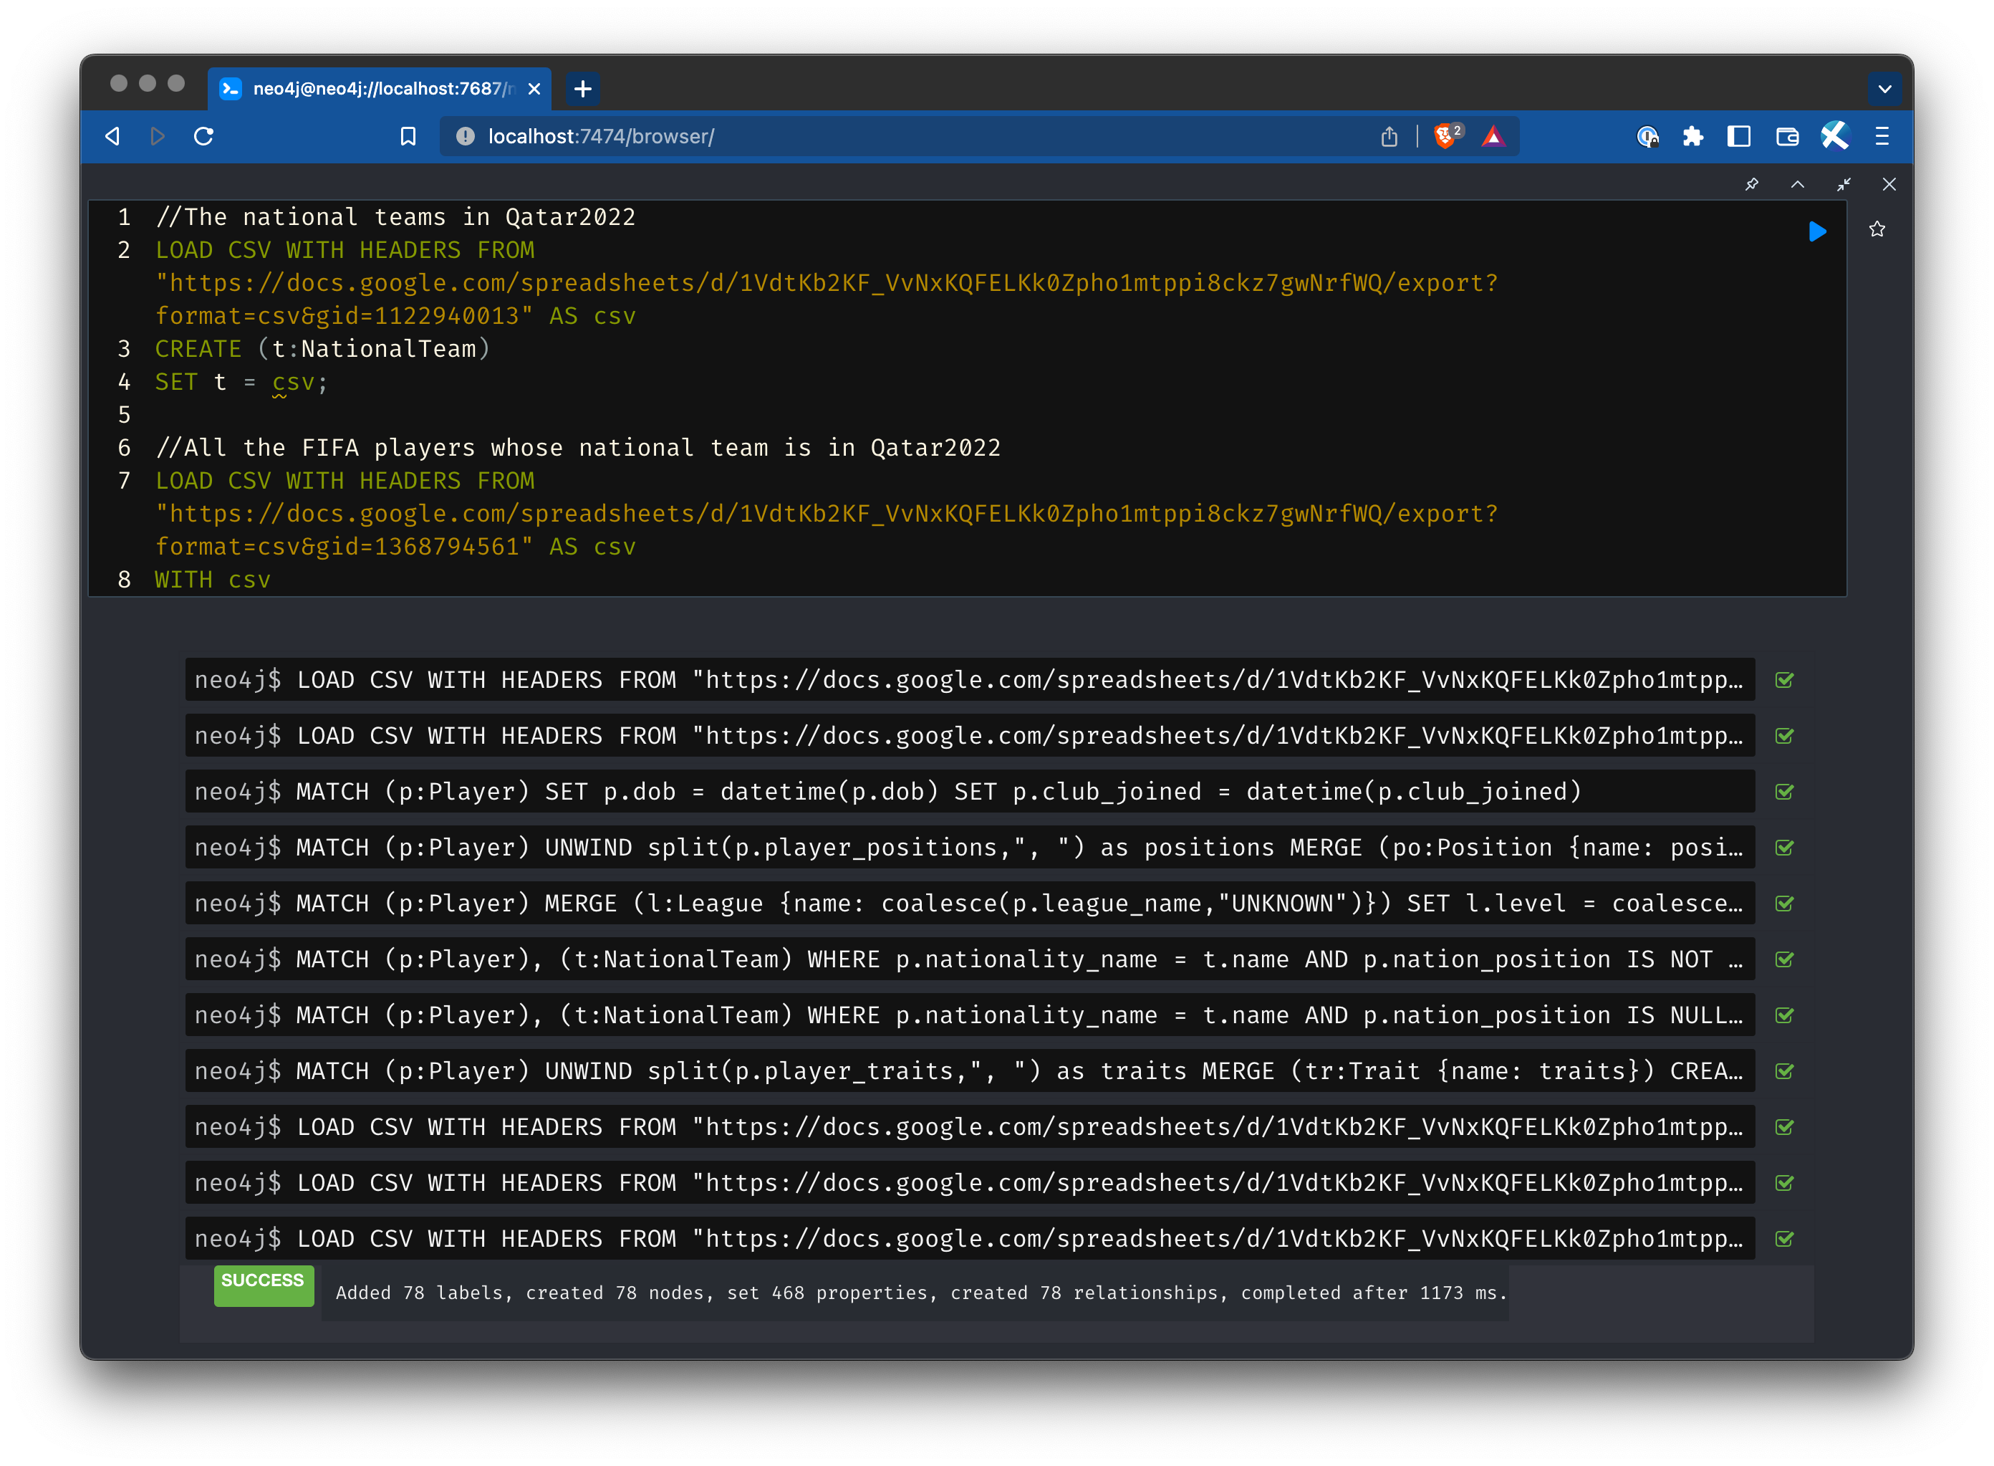Select the ninth statement, first of last three LOAD CSV
This screenshot has width=1994, height=1466.
pos(970,1128)
